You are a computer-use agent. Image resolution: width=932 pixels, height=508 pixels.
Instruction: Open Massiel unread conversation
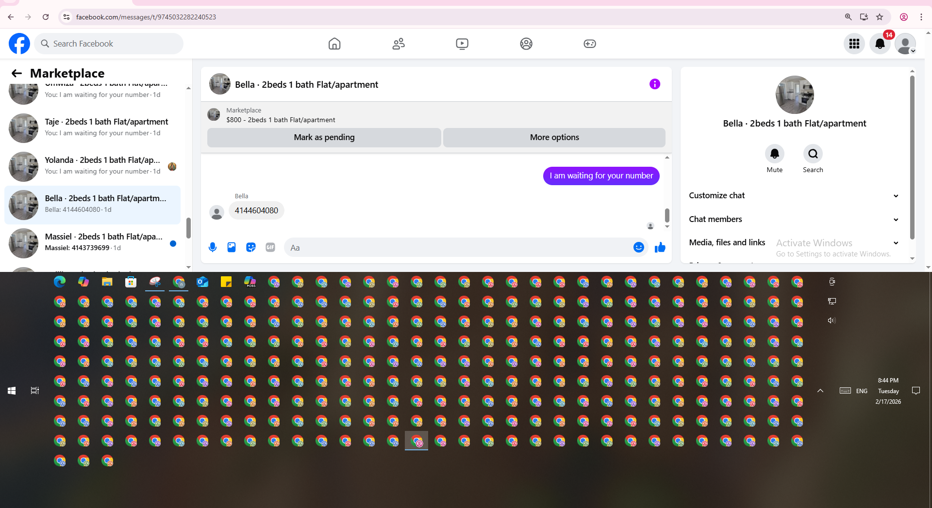pos(92,243)
